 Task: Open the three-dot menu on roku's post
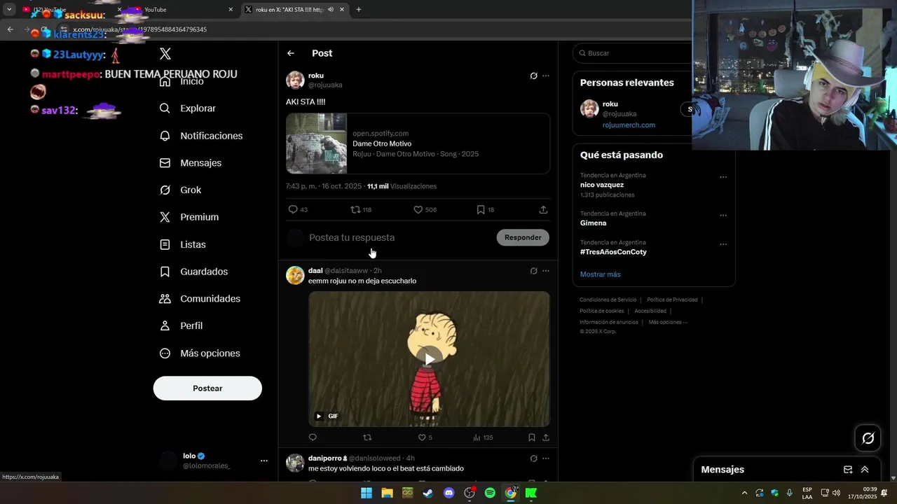click(x=546, y=76)
